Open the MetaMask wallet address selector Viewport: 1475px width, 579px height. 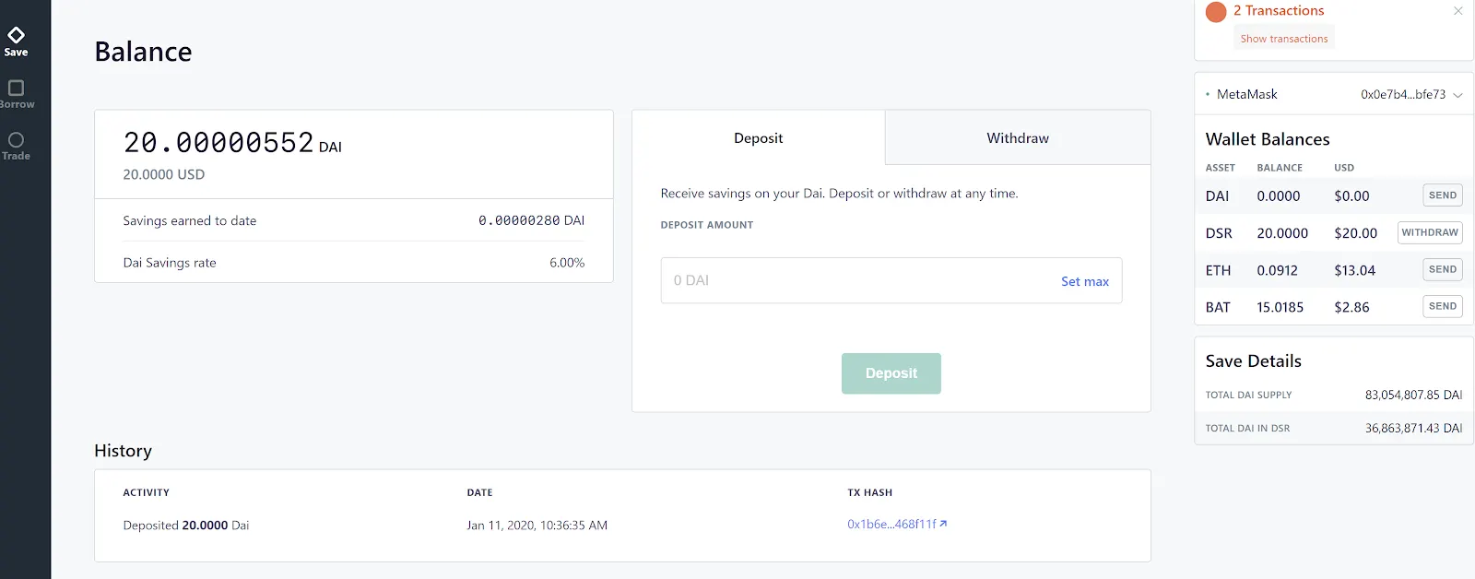(1402, 94)
